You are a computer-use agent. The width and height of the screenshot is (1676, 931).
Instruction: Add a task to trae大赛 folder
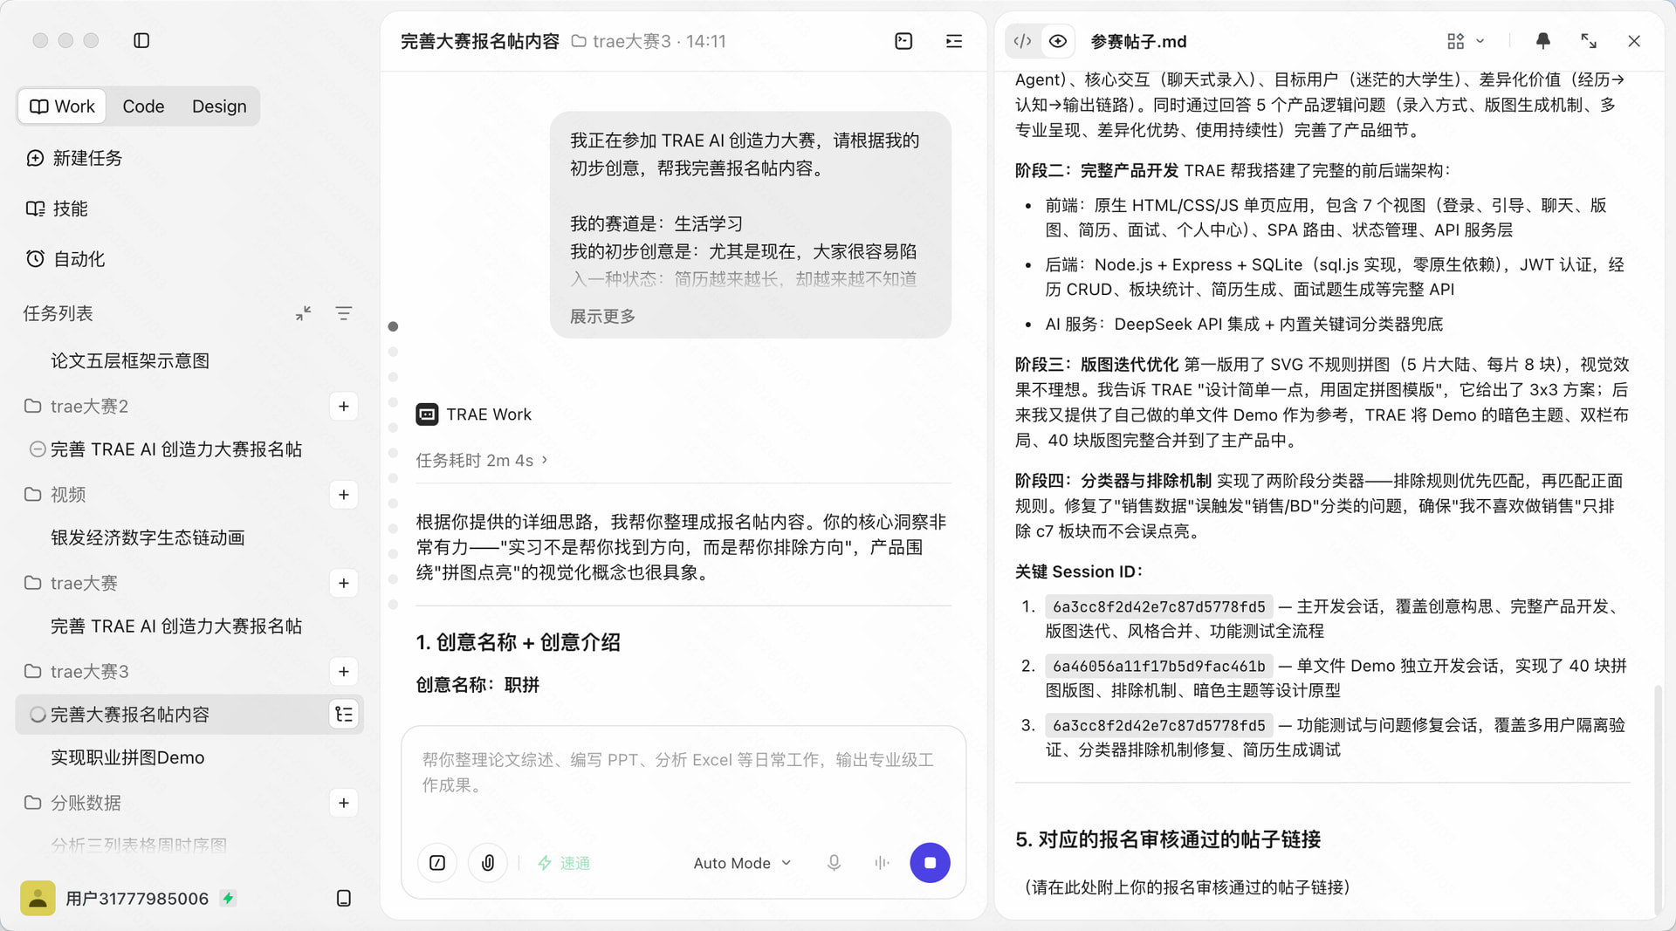point(344,583)
